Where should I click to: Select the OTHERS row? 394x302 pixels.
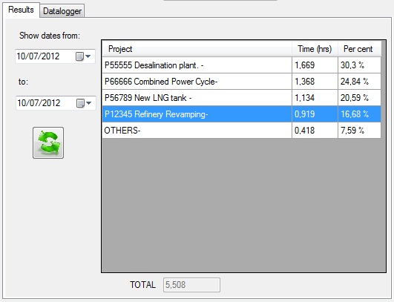pyautogui.click(x=241, y=131)
